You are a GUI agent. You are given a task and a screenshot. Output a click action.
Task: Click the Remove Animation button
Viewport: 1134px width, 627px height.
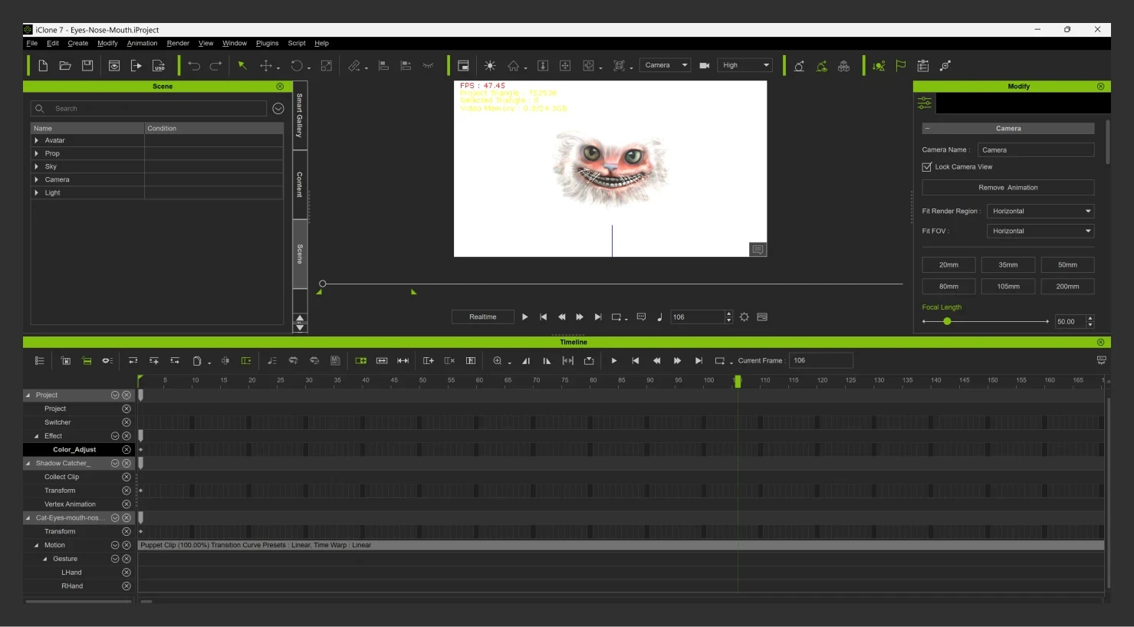1007,187
